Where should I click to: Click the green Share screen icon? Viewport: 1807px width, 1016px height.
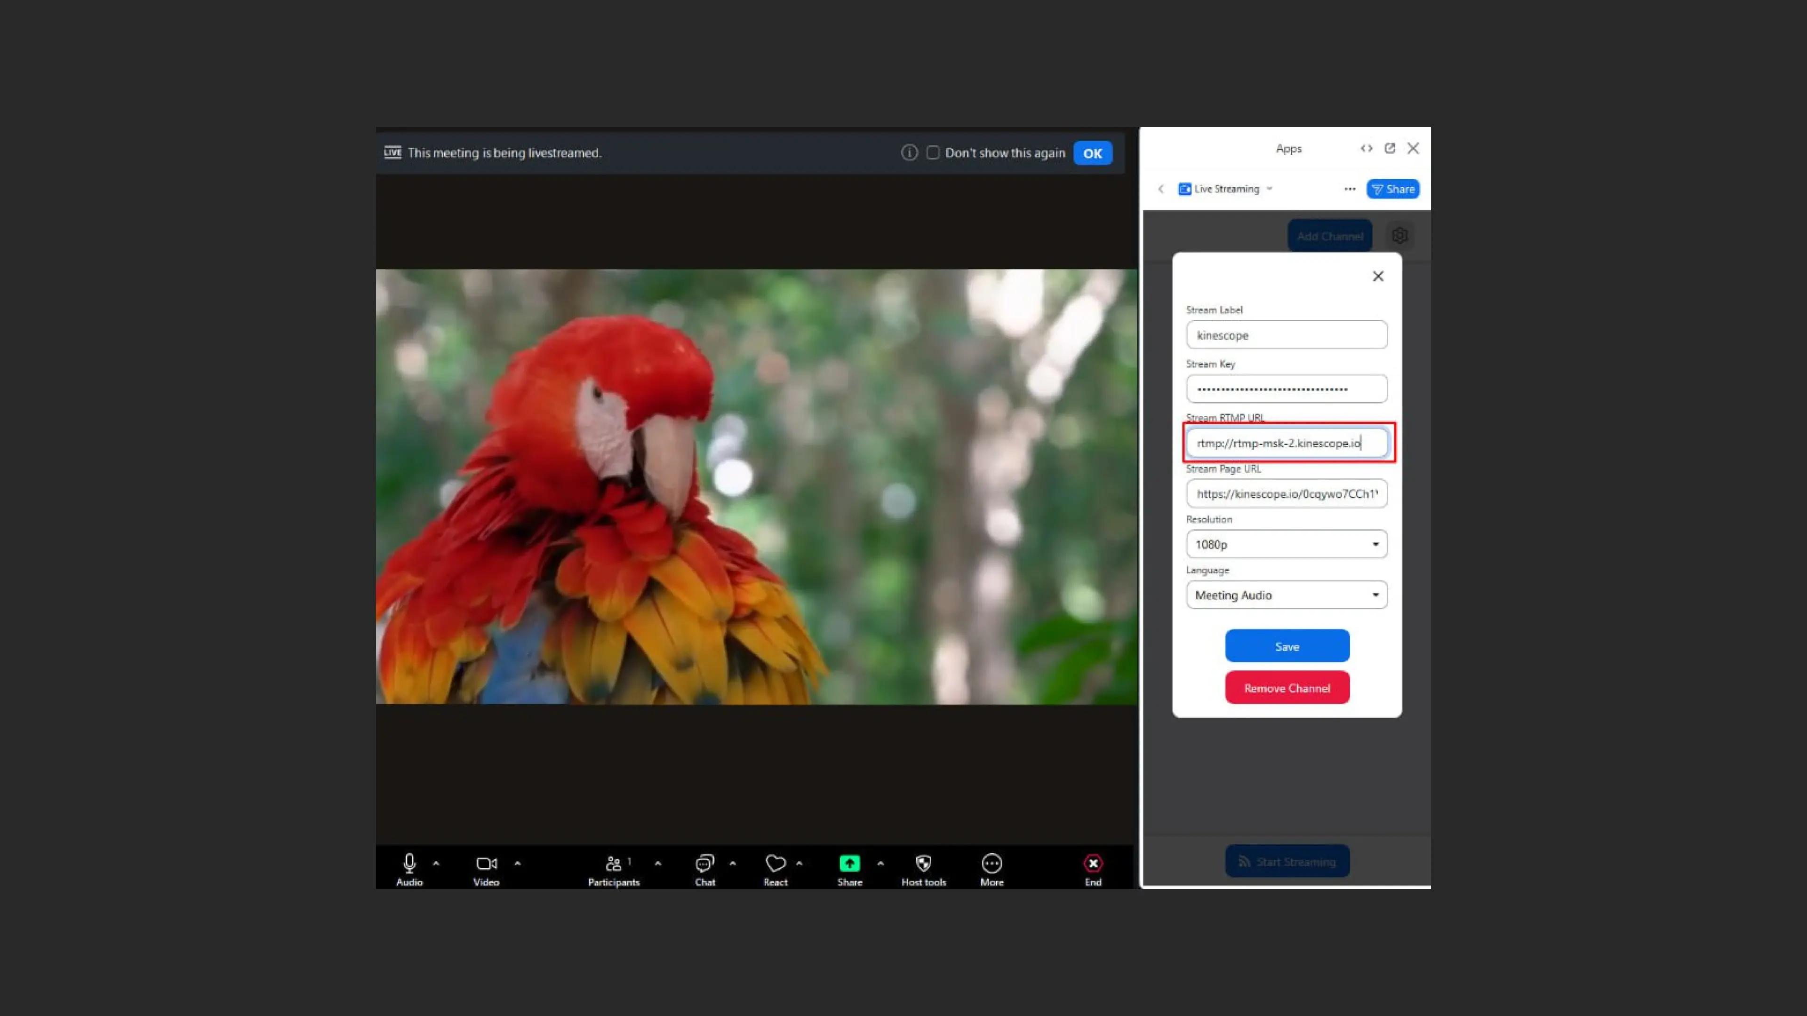[x=849, y=863]
